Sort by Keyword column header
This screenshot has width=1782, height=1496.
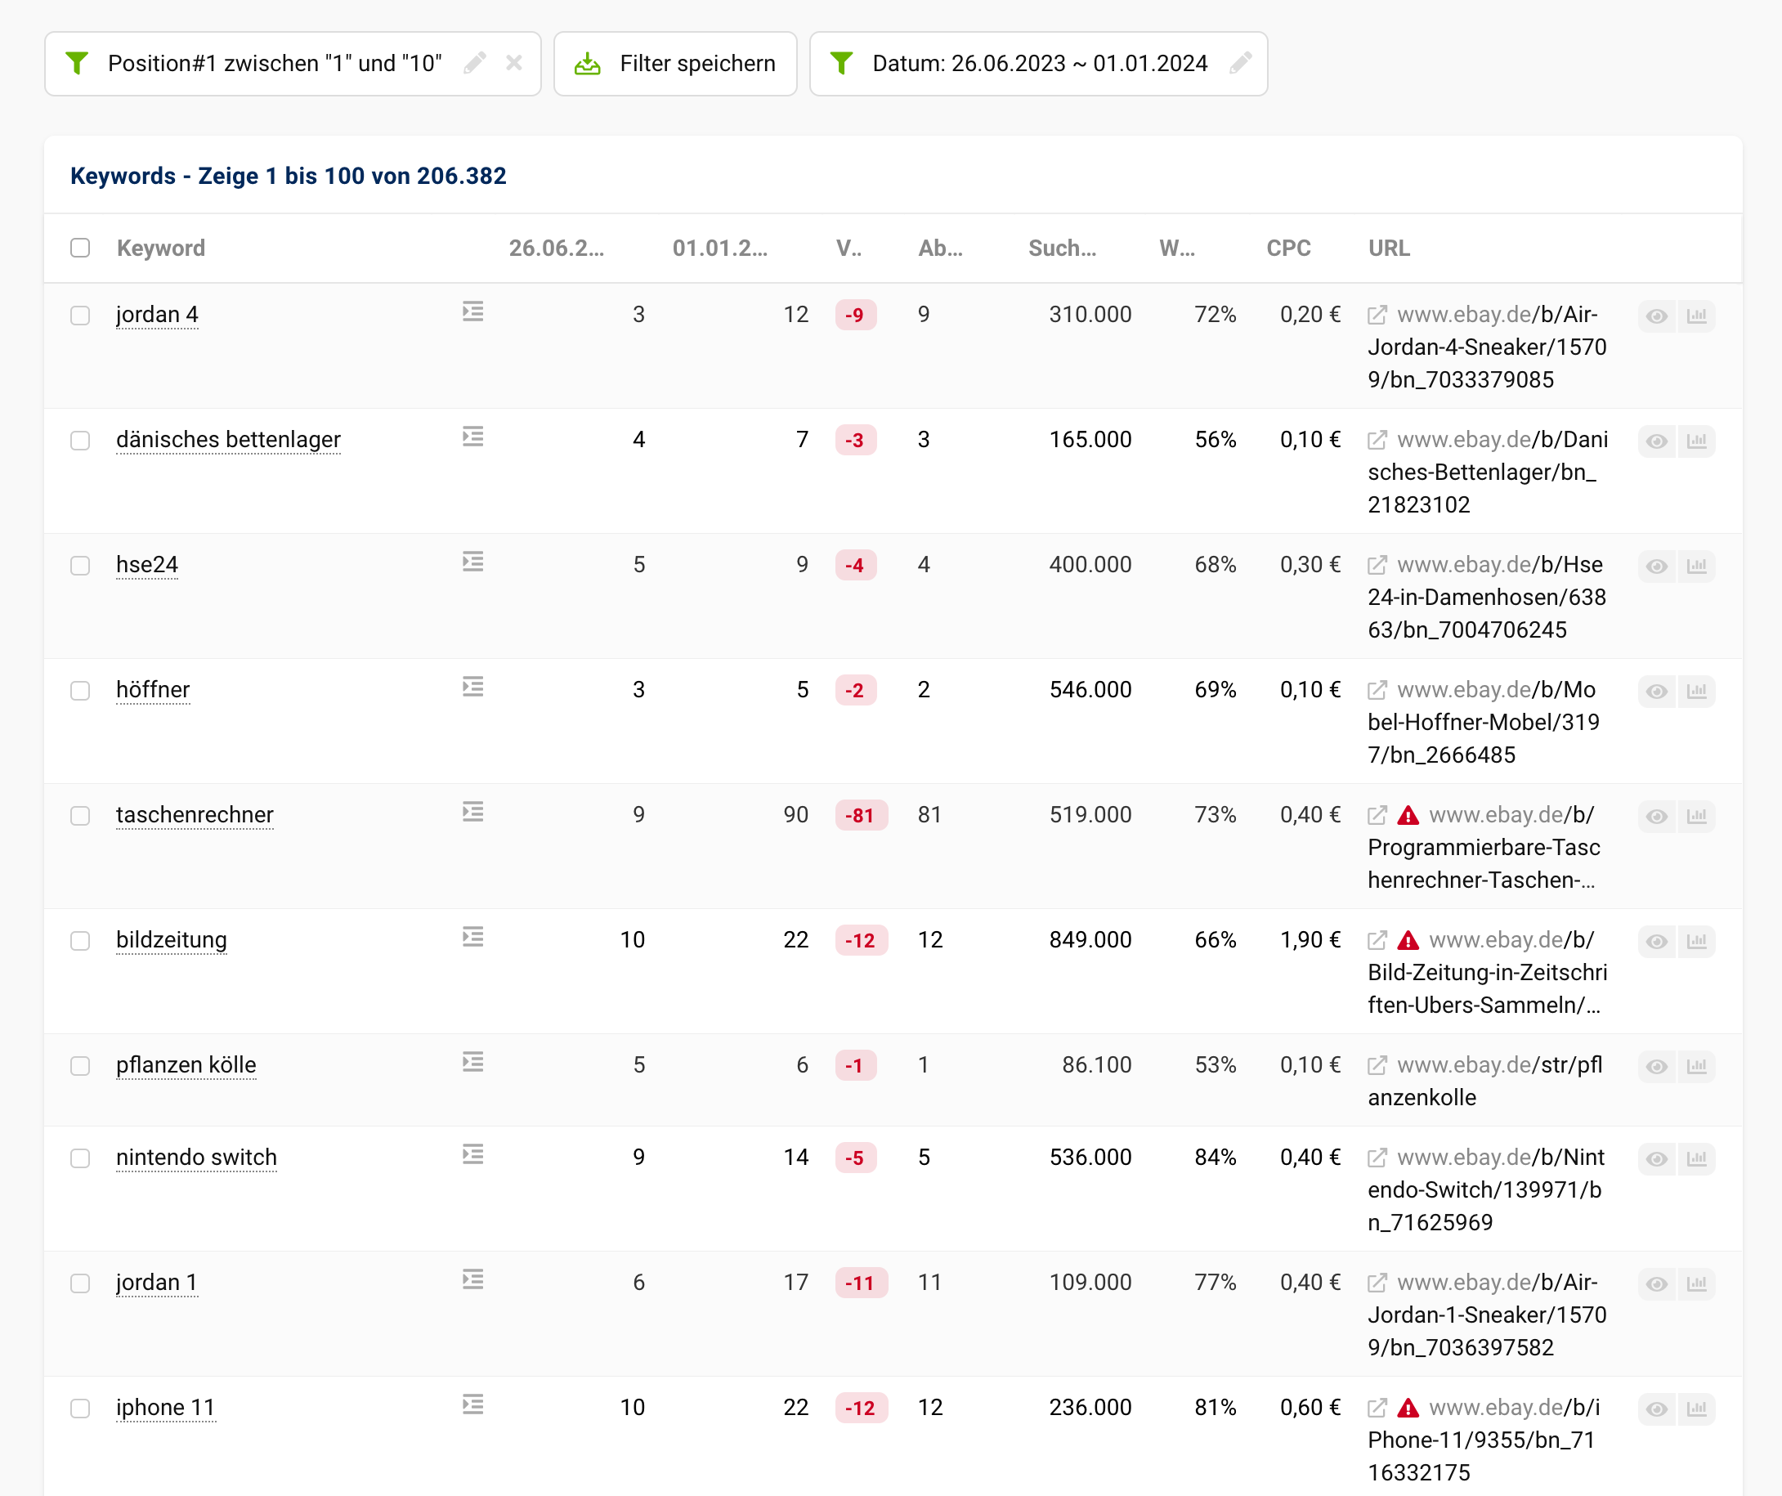[161, 248]
